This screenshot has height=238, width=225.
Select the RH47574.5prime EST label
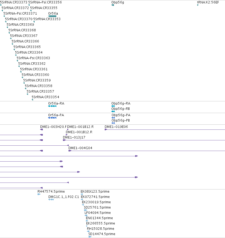(51, 192)
